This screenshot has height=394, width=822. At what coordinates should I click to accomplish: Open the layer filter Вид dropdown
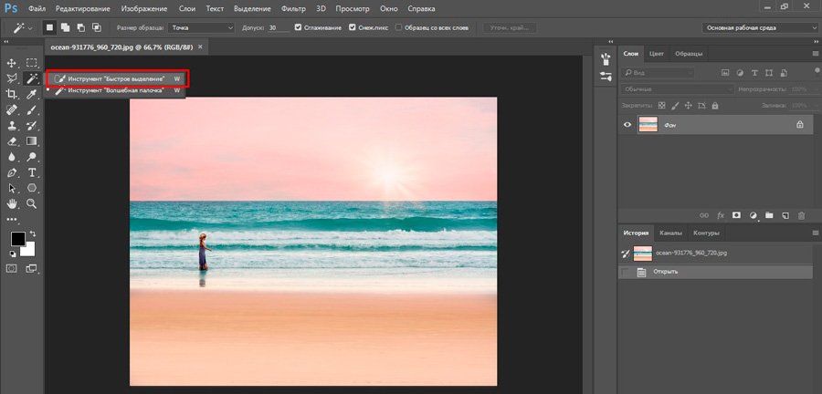[x=658, y=73]
